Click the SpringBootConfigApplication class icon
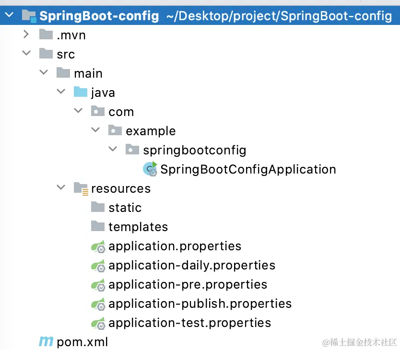 [x=150, y=169]
